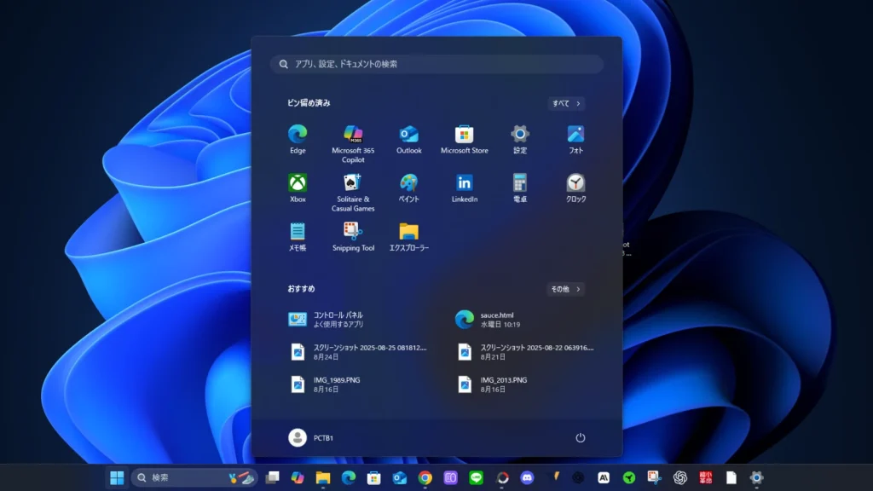
Task: Open LinkedIn pinned app
Action: 465,188
